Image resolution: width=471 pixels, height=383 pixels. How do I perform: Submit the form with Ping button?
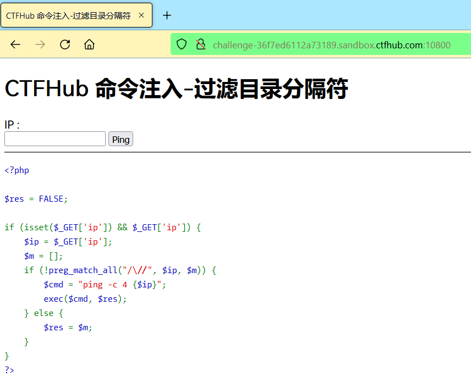coord(121,139)
